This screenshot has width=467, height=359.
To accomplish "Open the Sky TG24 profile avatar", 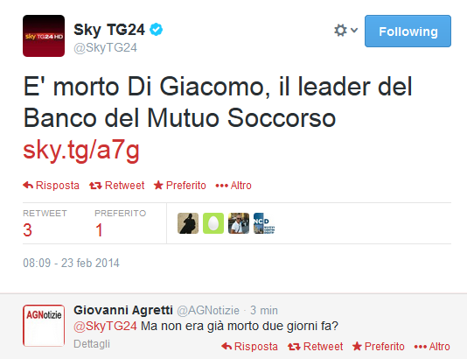I will 44,36.
